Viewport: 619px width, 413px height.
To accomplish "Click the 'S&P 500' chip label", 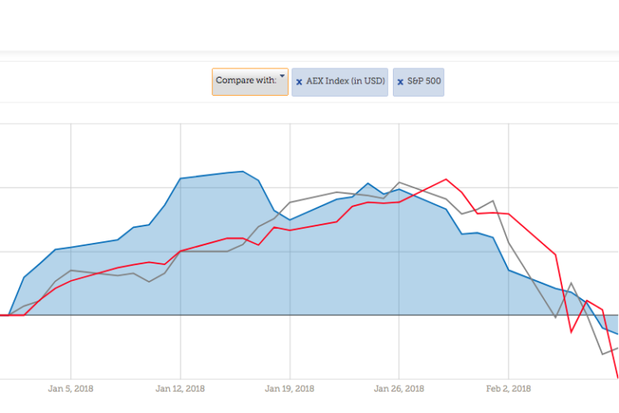I will click(x=423, y=82).
